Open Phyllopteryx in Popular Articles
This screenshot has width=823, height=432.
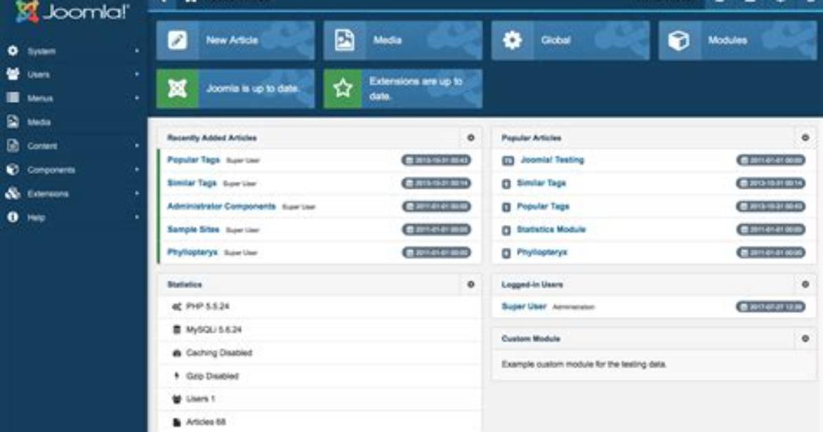(x=542, y=252)
